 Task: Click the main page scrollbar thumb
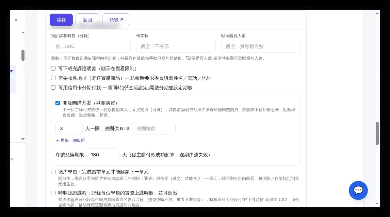pyautogui.click(x=377, y=134)
